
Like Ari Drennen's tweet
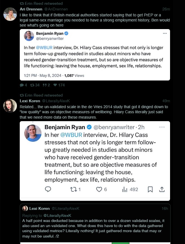[55, 85]
